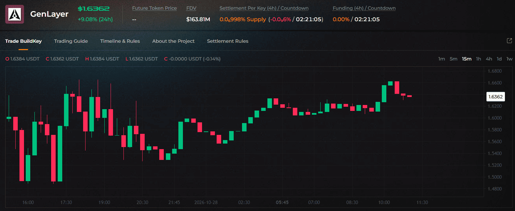Viewport: 515px width, 211px height.
Task: Open the About the Project tab
Action: pyautogui.click(x=174, y=41)
